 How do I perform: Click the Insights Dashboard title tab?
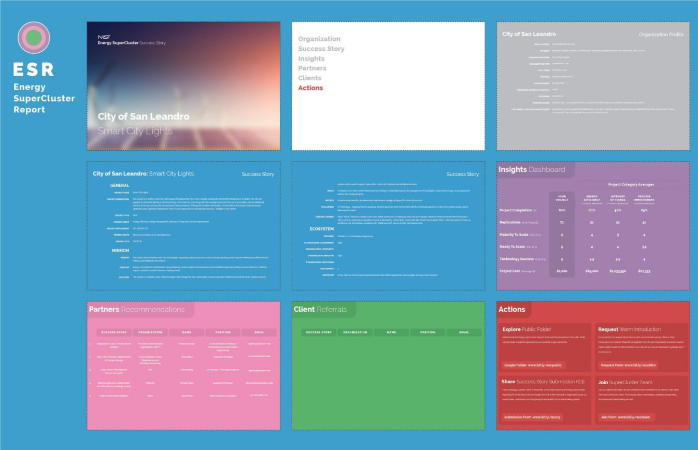532,169
